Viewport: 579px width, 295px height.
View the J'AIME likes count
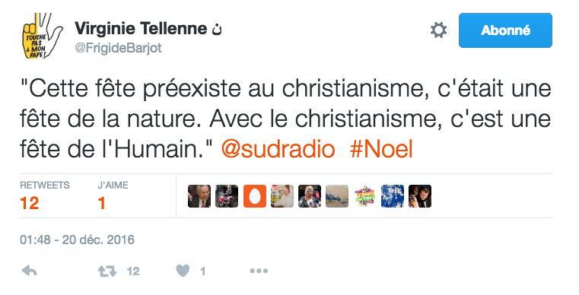click(113, 196)
